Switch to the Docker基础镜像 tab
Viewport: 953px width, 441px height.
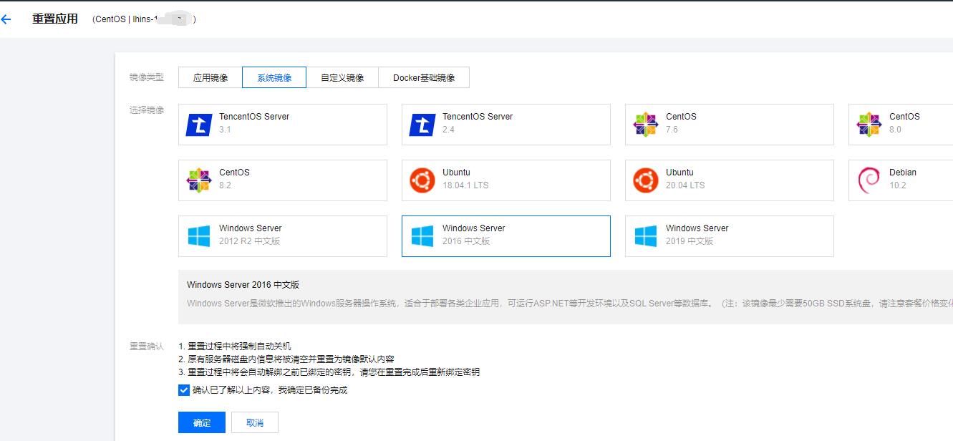click(424, 77)
